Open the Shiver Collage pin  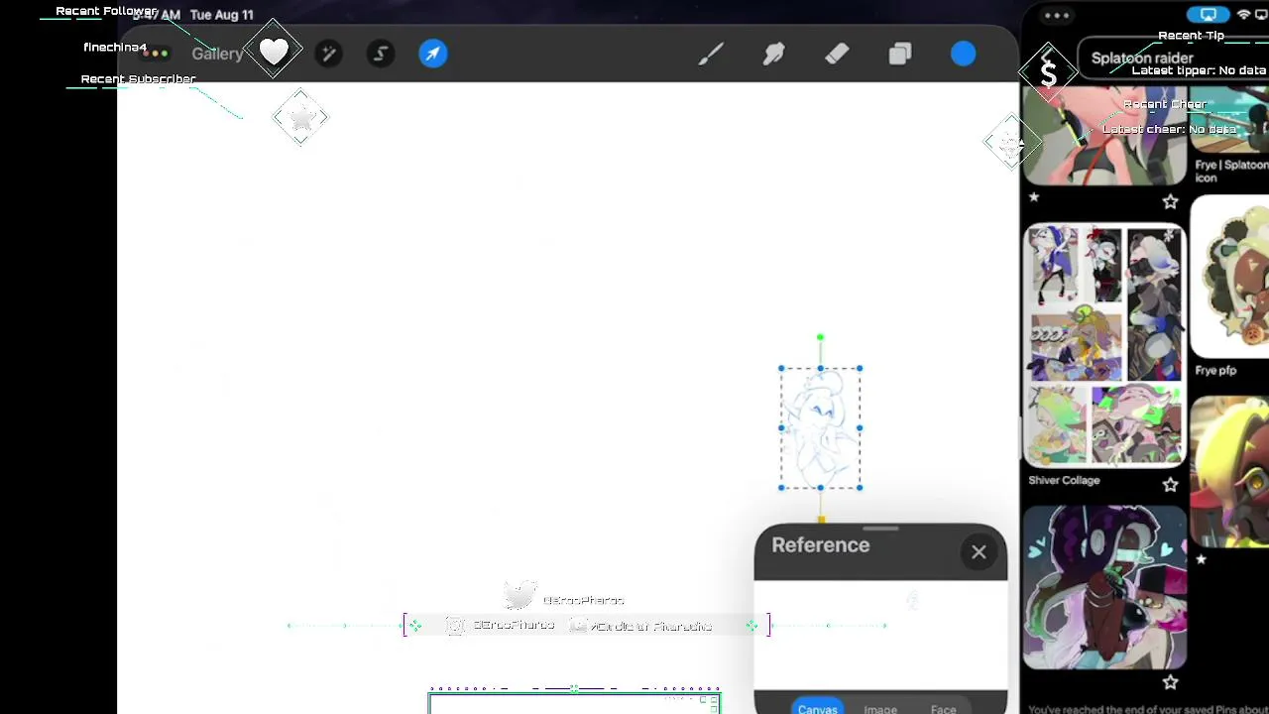coord(1104,345)
